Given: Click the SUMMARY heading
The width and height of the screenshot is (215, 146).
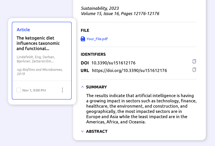Looking at the screenshot, I should (96, 87).
